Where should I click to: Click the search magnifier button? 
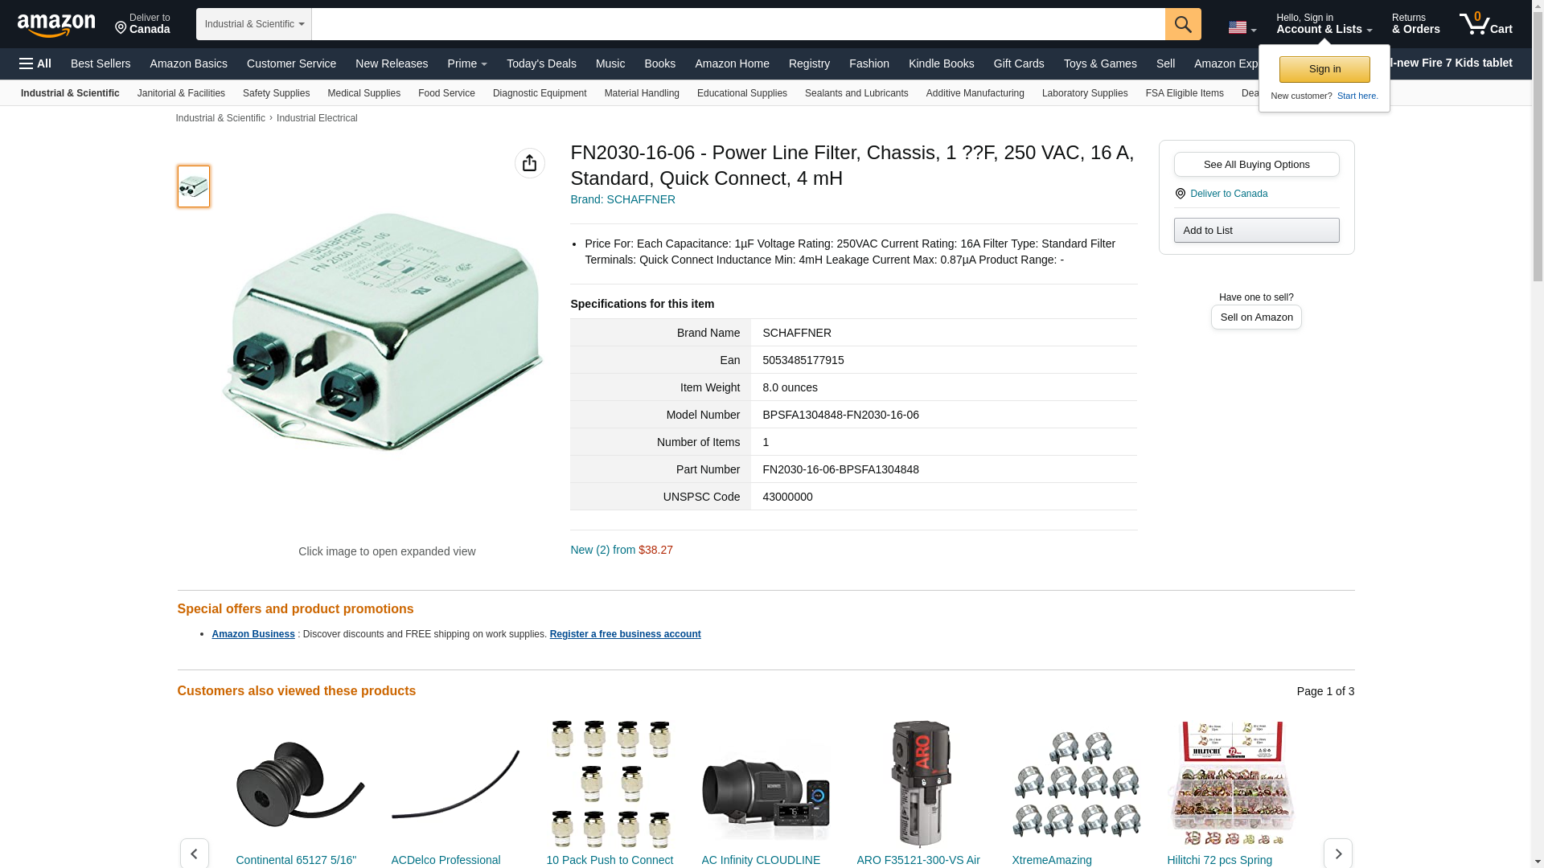tap(1183, 24)
